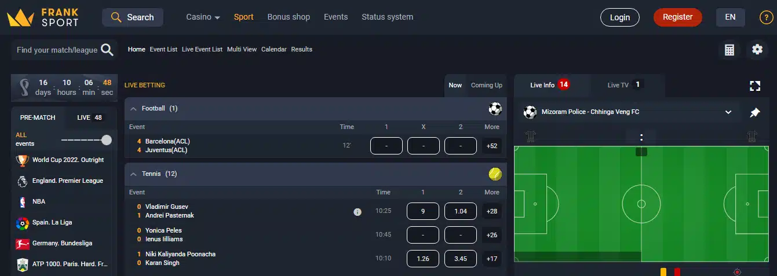
Task: Click the match search magnifier icon
Action: (107, 50)
